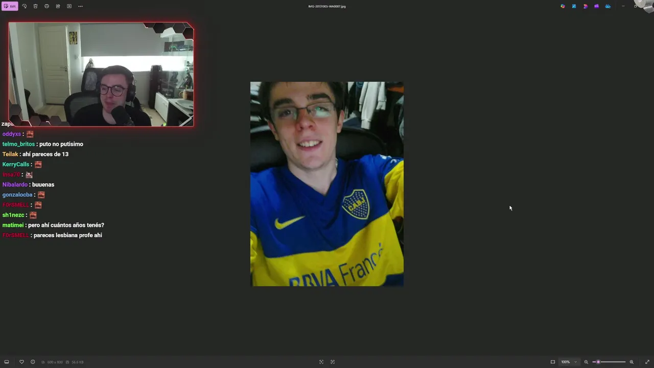Share the photo using the share icon
This screenshot has width=654, height=368.
[58, 6]
